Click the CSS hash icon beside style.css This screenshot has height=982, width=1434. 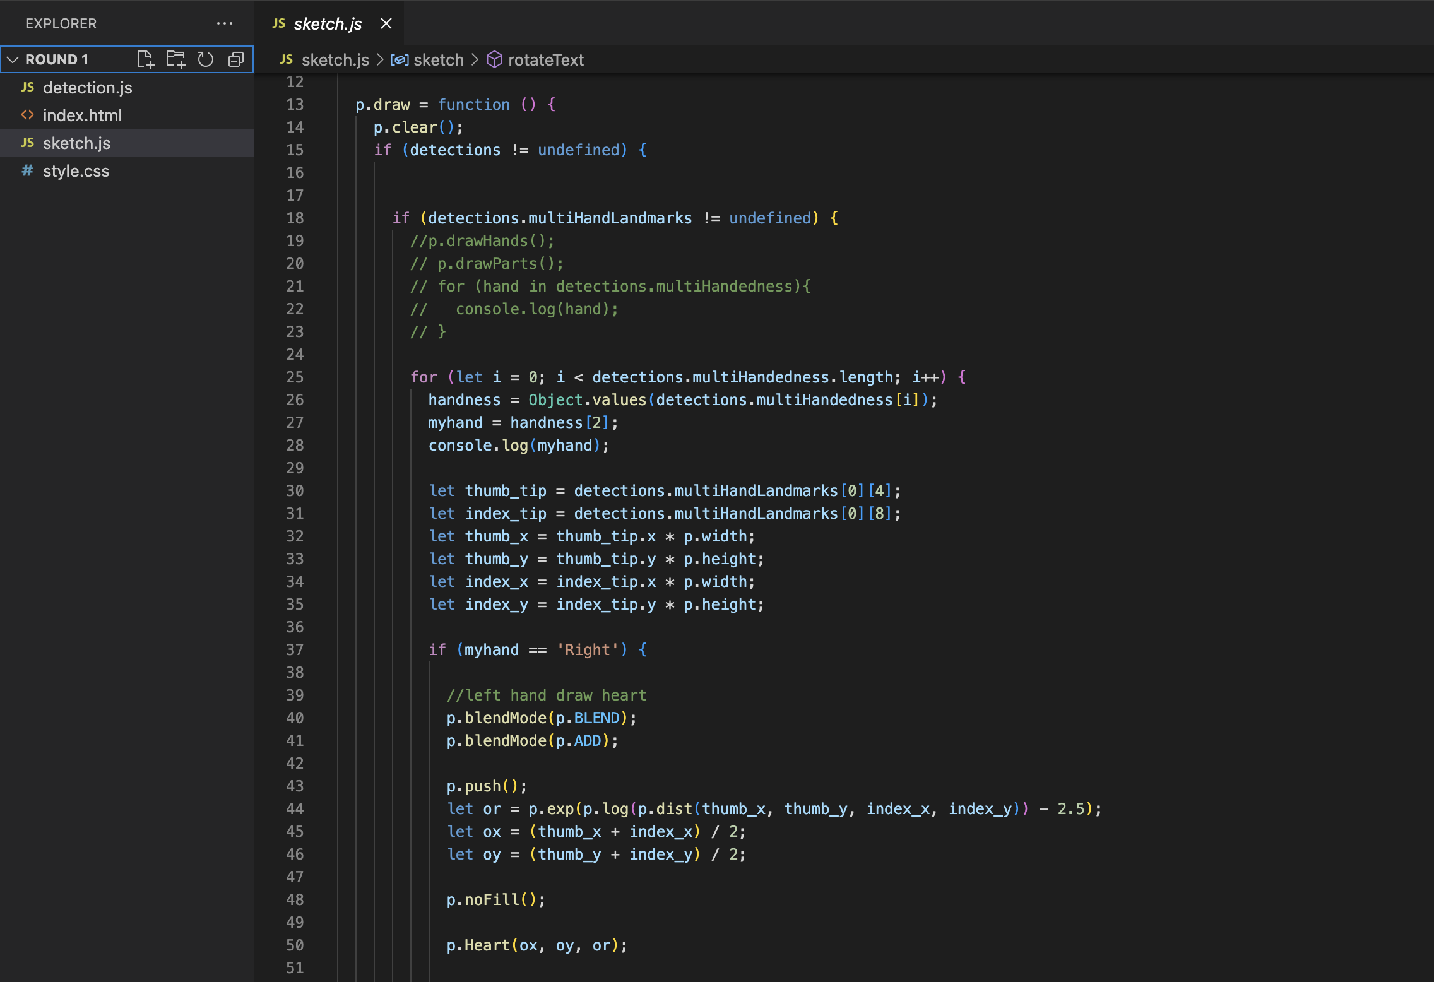(27, 170)
